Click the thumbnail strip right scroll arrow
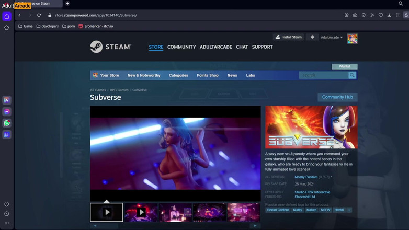Viewport: 409px width, 230px height. point(255,226)
